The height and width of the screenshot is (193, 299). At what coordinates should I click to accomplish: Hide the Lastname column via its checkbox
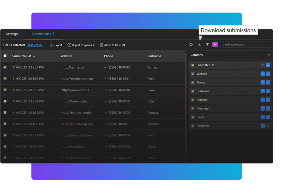click(193, 91)
